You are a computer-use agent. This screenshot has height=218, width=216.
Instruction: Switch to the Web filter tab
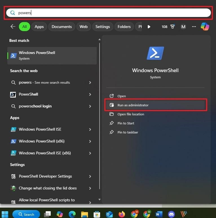click(x=83, y=27)
